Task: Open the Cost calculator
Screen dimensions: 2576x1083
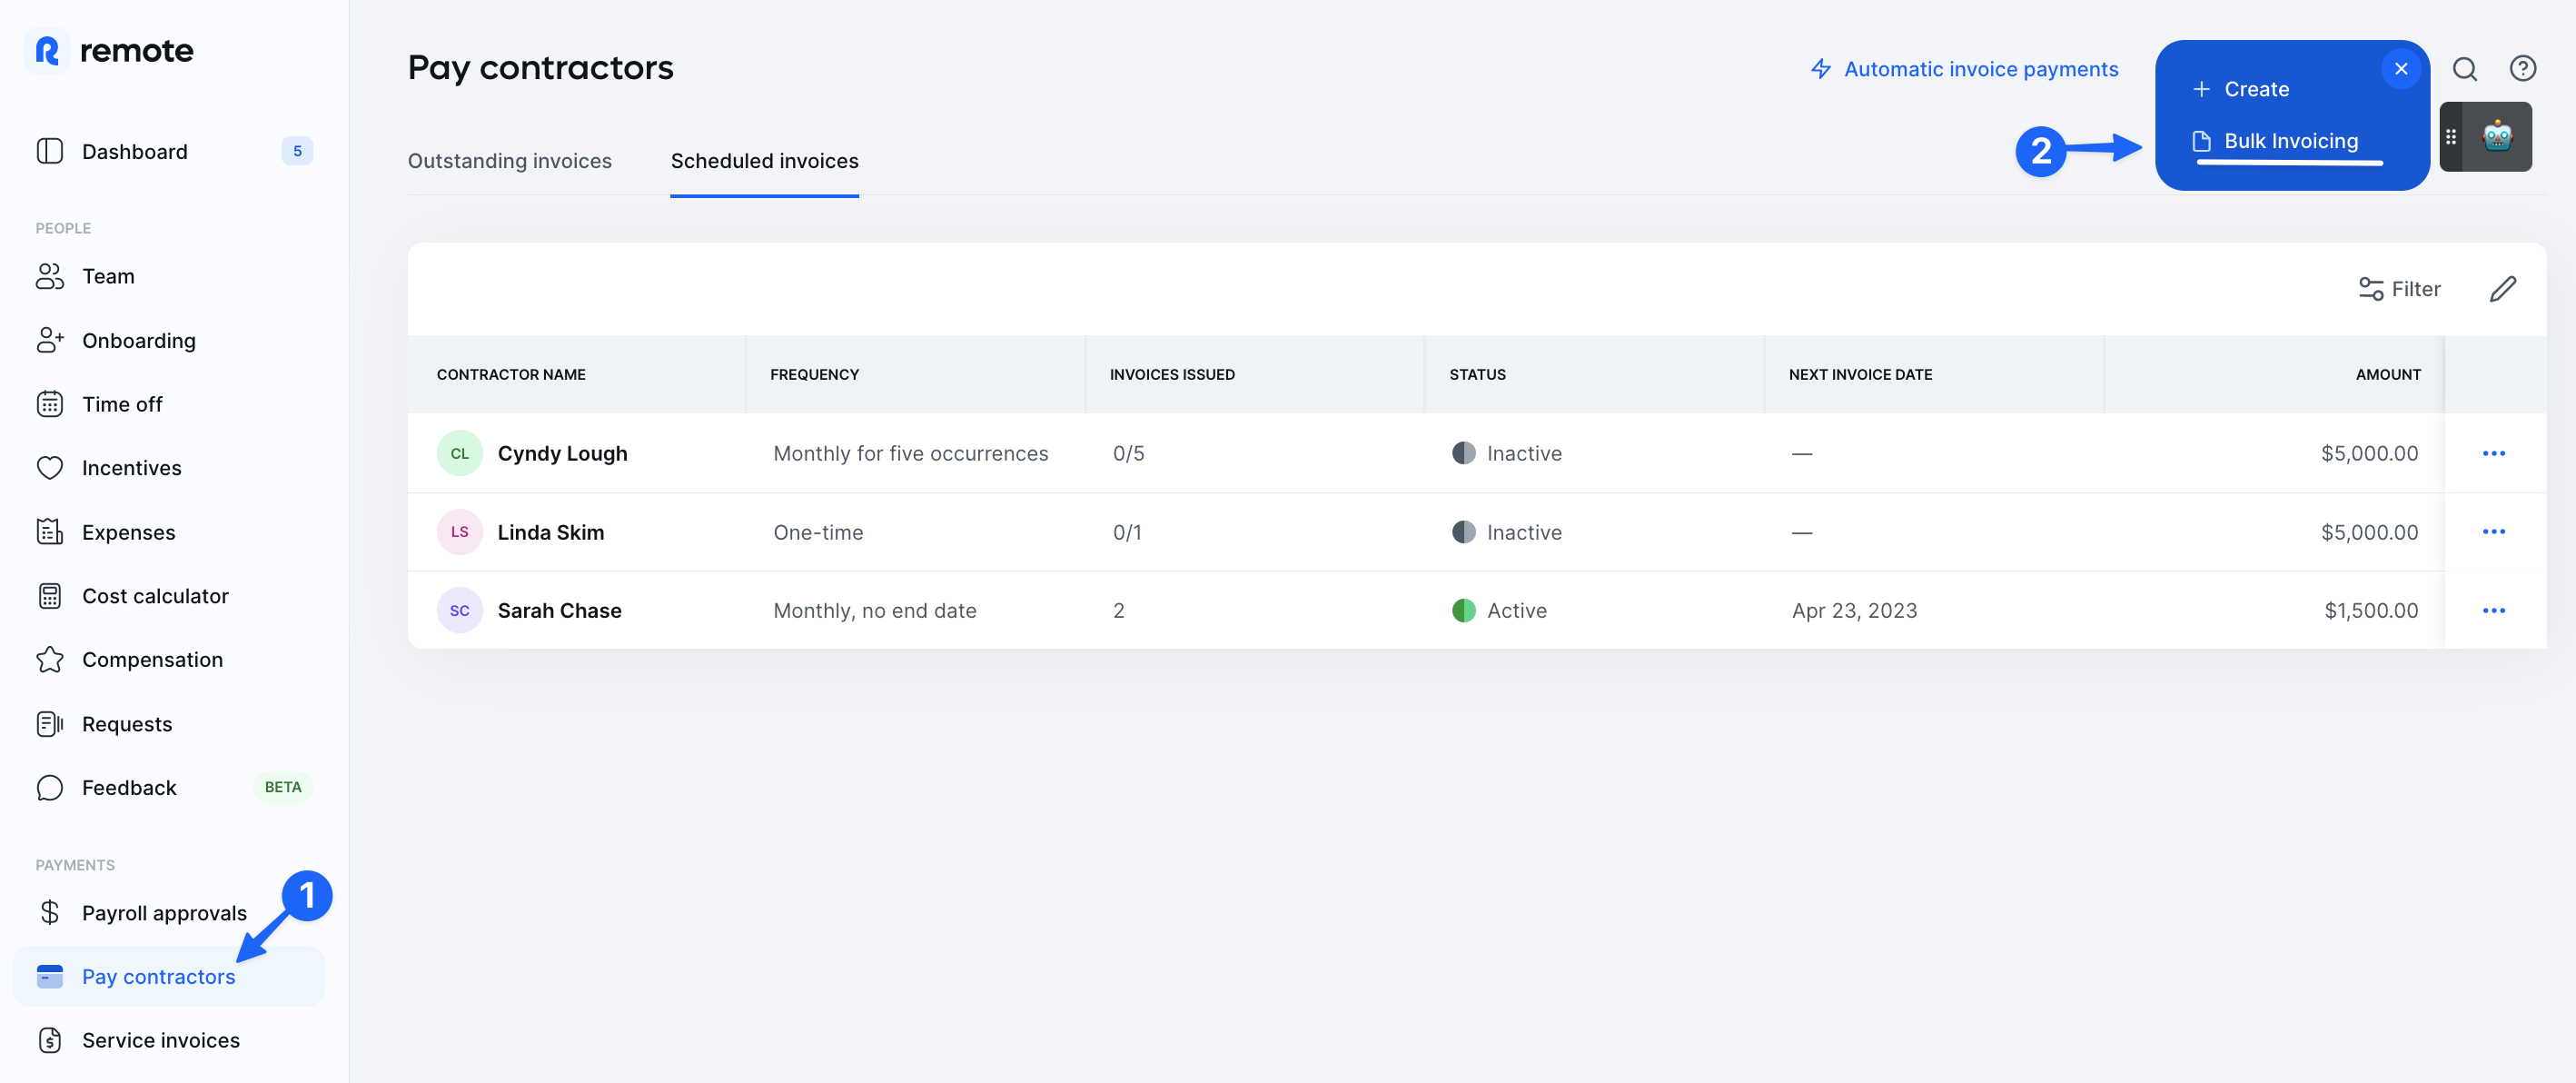Action: [x=155, y=595]
